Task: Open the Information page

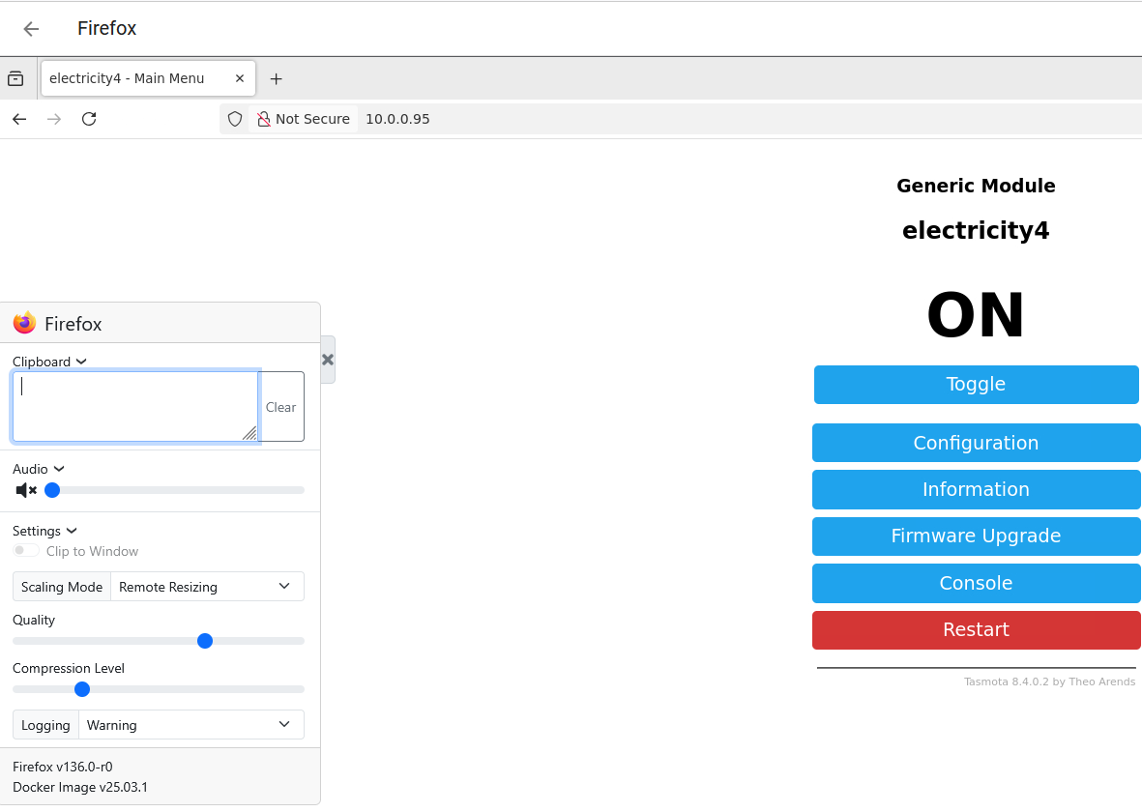Action: pos(976,489)
